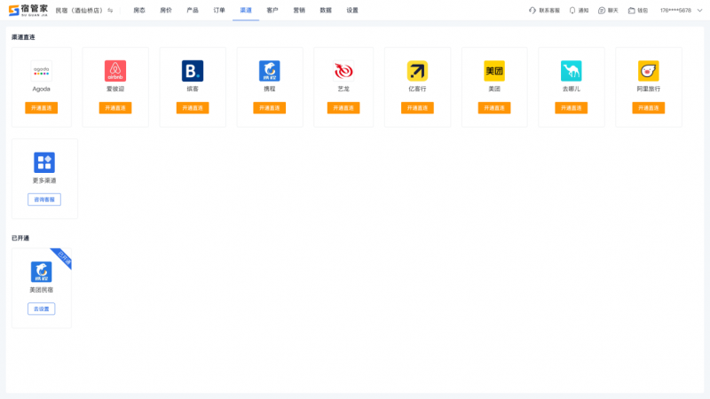Click 开通直连 button for 携程

(270, 107)
